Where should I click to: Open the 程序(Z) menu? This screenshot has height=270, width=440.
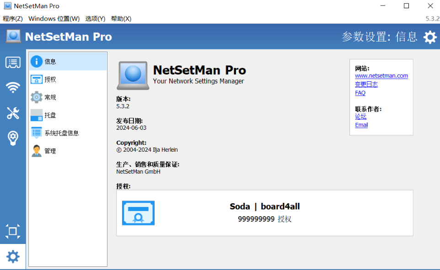click(13, 19)
